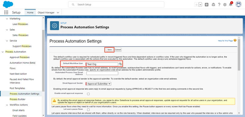Collapse the Process Automation tree section
The image size is (245, 117).
pyautogui.click(x=3, y=52)
